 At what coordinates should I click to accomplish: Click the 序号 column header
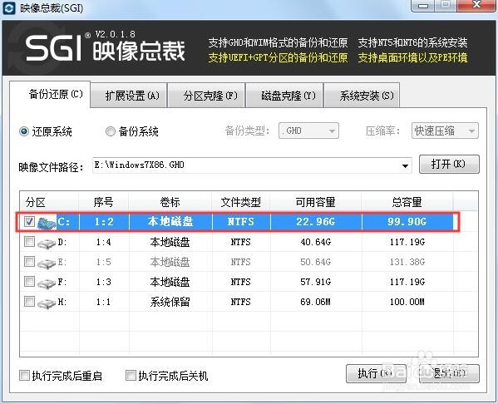tap(104, 202)
